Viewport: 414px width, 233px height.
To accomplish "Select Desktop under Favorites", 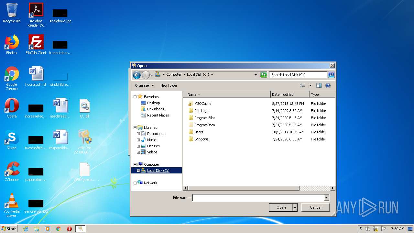I will [153, 103].
